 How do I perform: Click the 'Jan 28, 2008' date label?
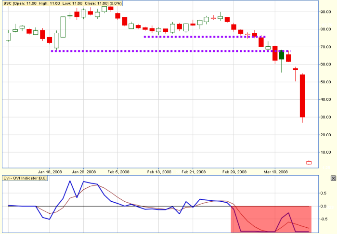84,172
